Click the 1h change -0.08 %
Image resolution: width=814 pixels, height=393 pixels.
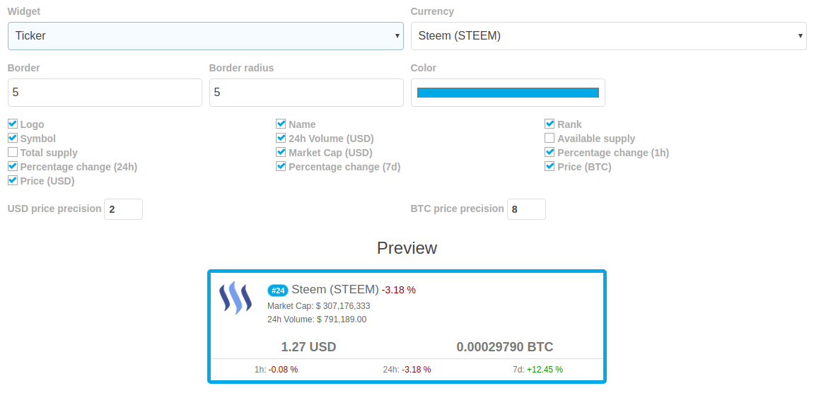coord(283,370)
